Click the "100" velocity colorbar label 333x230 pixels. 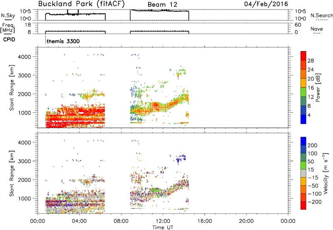[313, 154]
